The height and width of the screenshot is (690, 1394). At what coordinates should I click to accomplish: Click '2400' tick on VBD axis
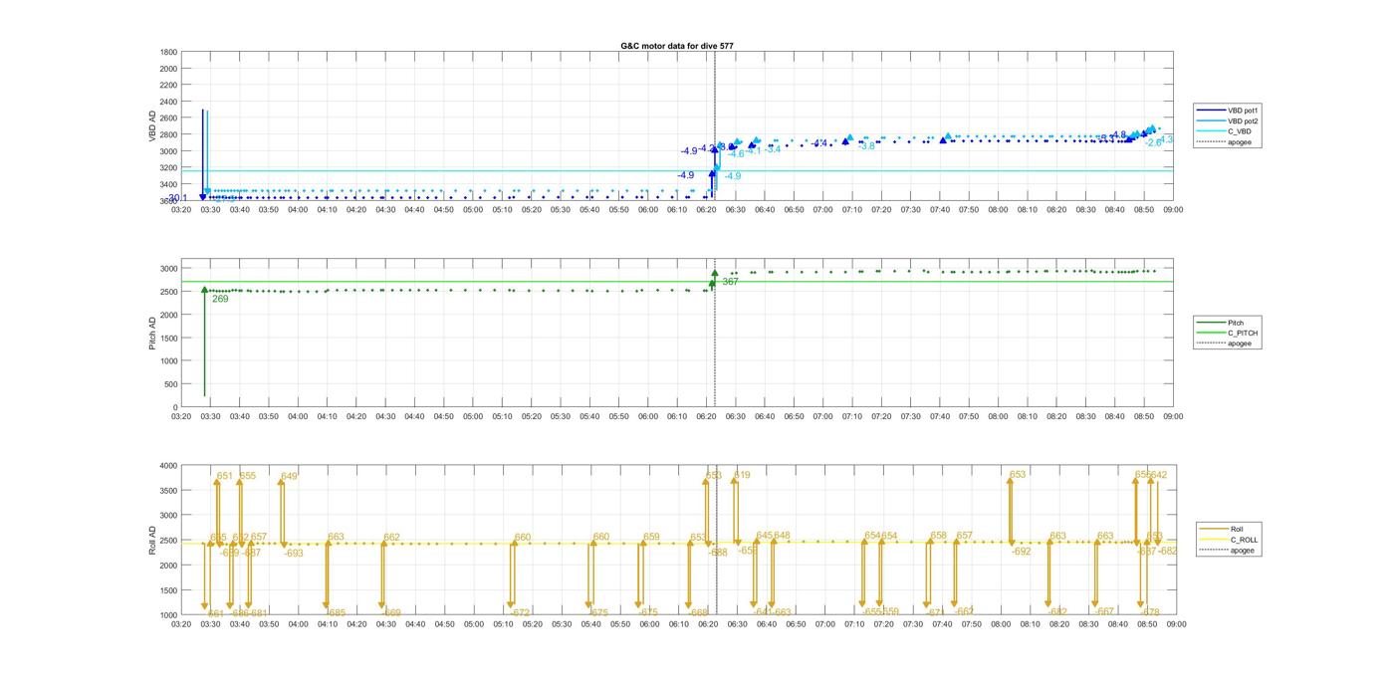pyautogui.click(x=167, y=102)
